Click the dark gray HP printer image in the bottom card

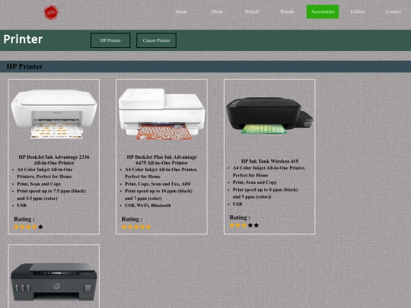point(54,281)
